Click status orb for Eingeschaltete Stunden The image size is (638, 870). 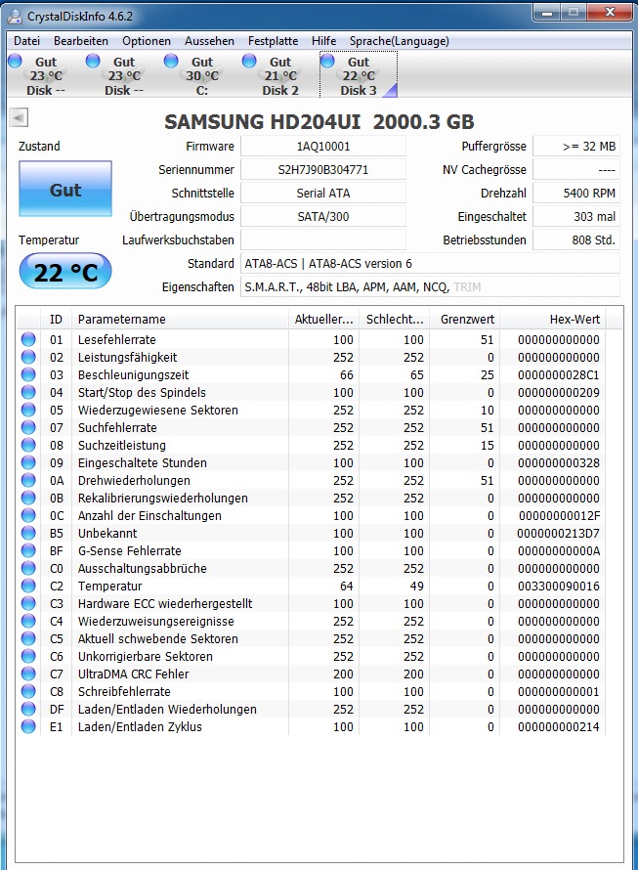pyautogui.click(x=28, y=462)
